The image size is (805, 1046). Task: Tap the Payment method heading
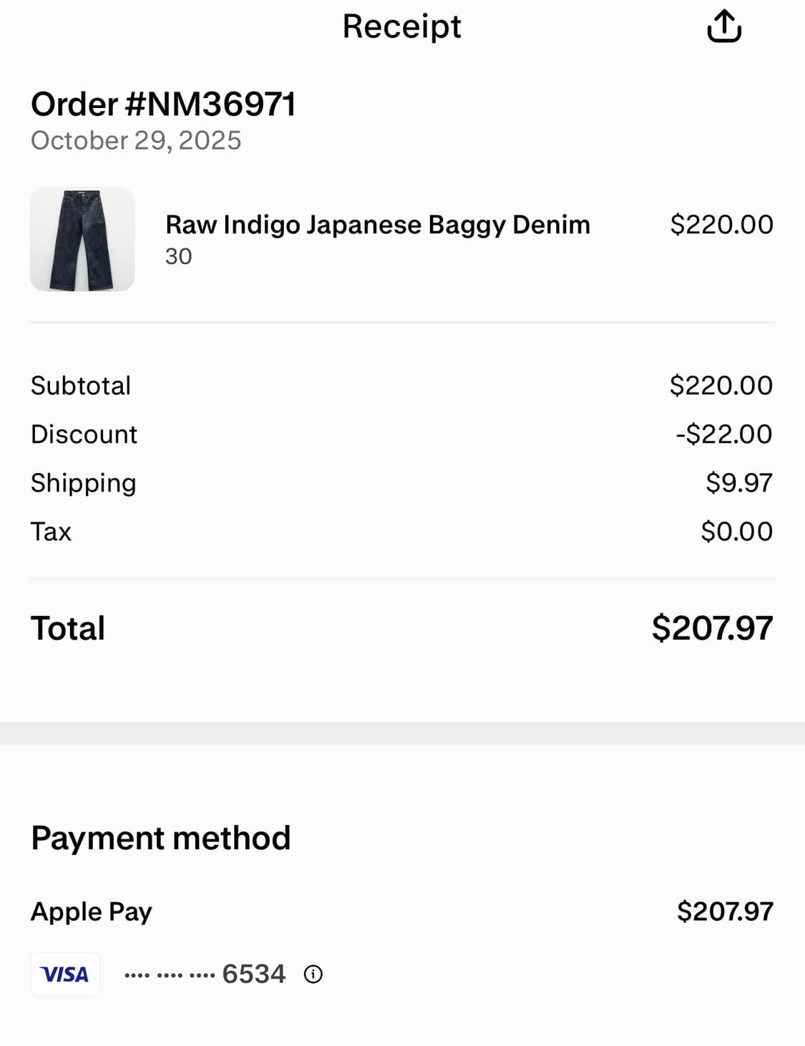point(161,838)
